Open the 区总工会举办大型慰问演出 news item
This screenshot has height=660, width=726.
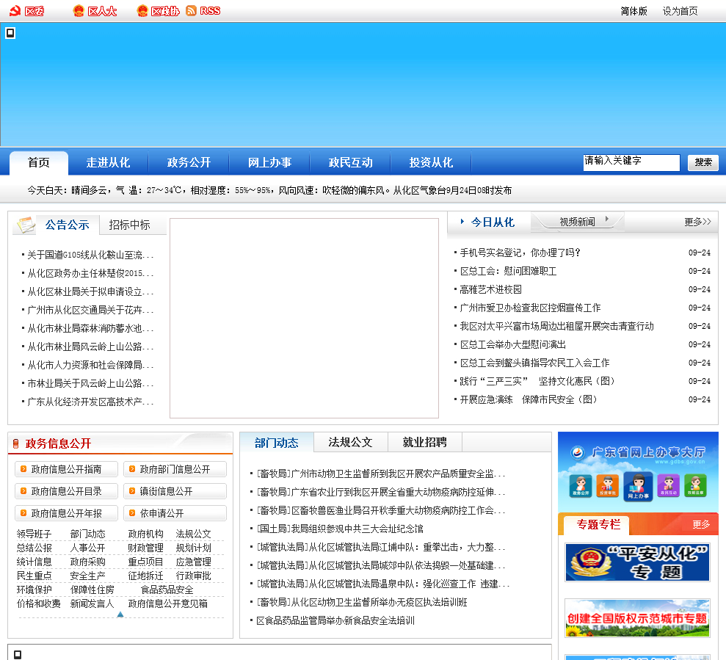click(x=513, y=344)
